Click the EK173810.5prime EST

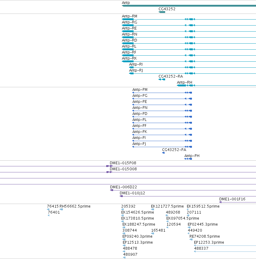pos(122,221)
